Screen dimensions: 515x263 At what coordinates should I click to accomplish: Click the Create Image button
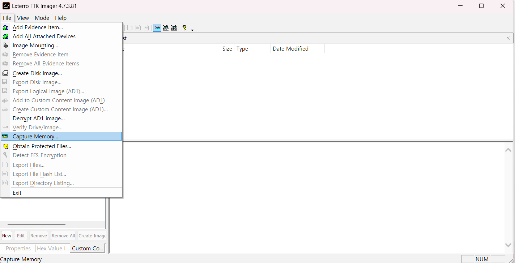[x=92, y=236]
